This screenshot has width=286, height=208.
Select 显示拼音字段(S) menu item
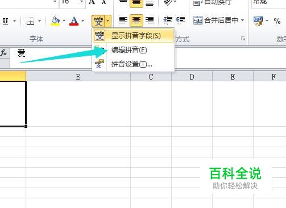pyautogui.click(x=133, y=35)
